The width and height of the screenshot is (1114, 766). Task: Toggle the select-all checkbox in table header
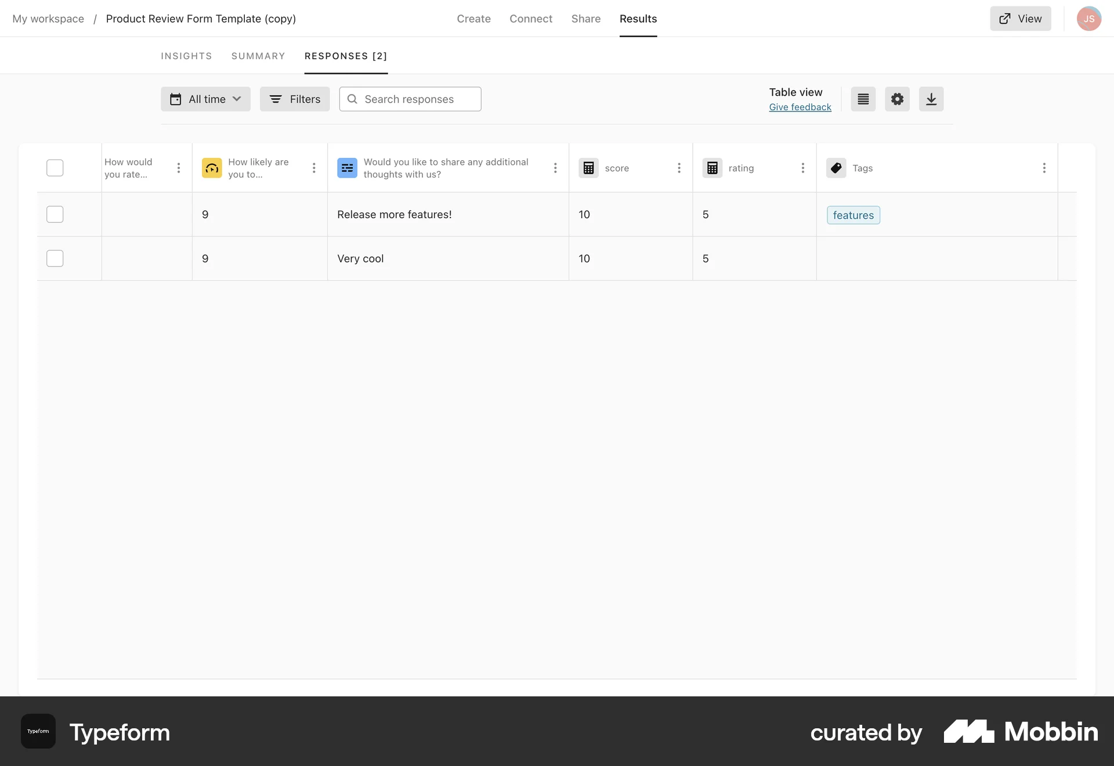55,168
